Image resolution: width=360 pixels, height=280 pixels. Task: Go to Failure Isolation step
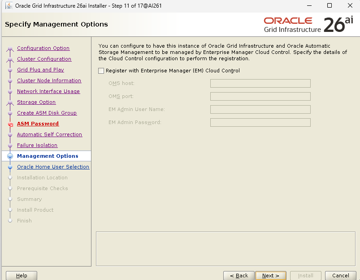[x=37, y=145]
